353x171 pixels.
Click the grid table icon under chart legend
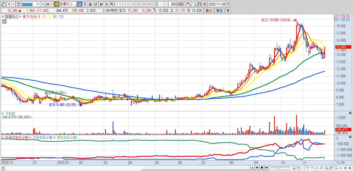[4, 21]
